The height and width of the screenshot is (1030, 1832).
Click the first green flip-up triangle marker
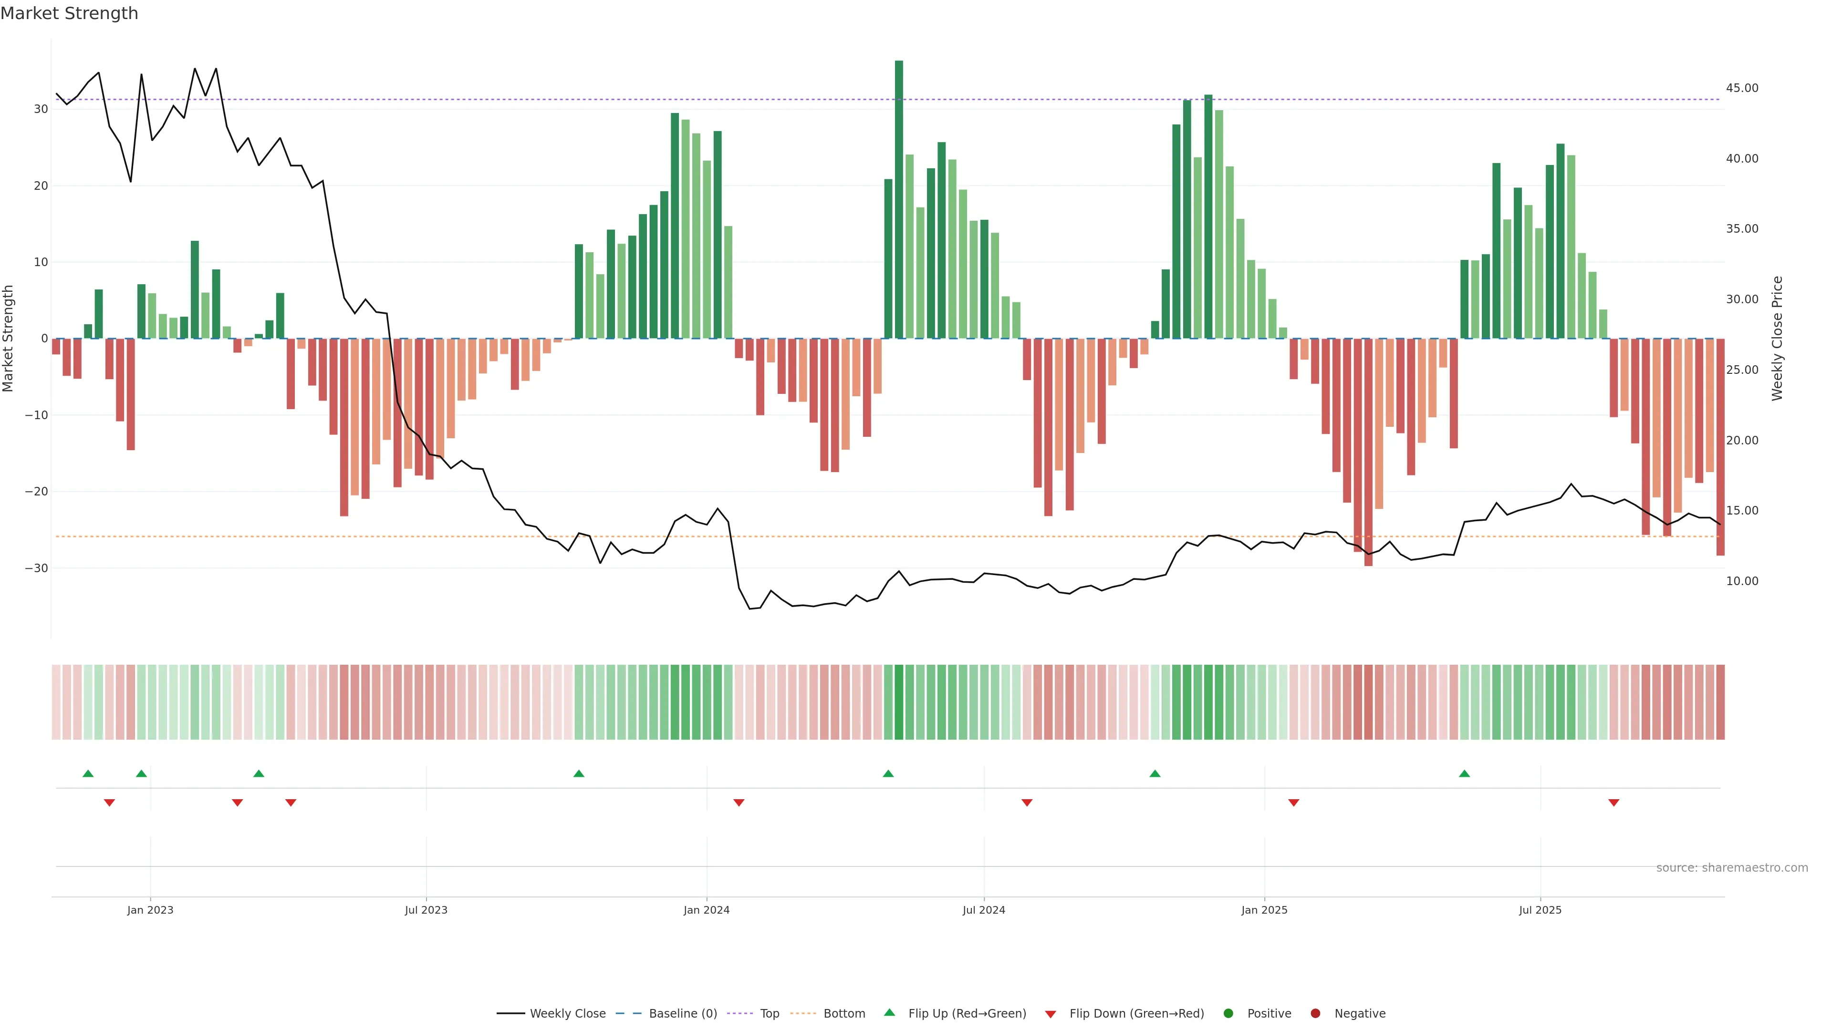tap(88, 773)
